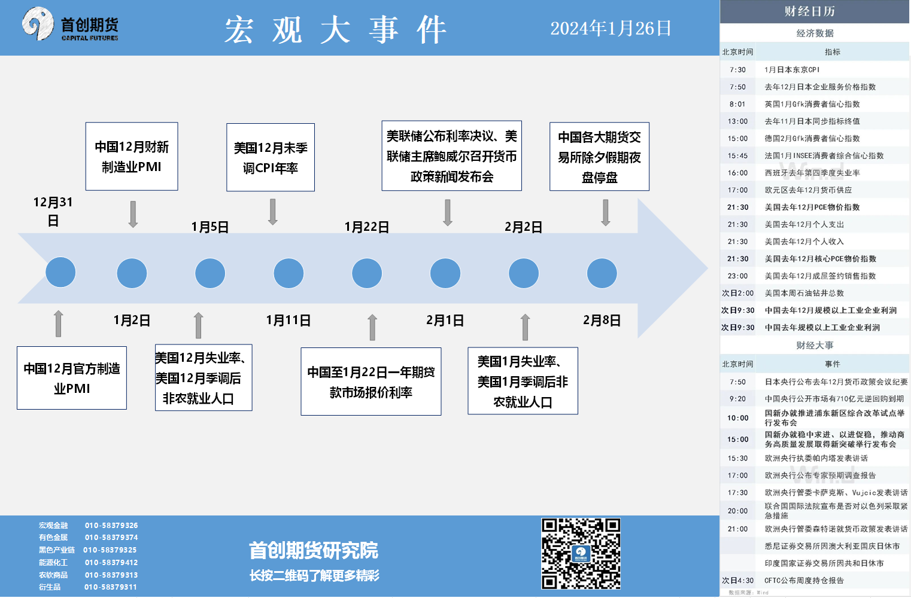Click the 首创期货 Capital Futures logo

(71, 25)
